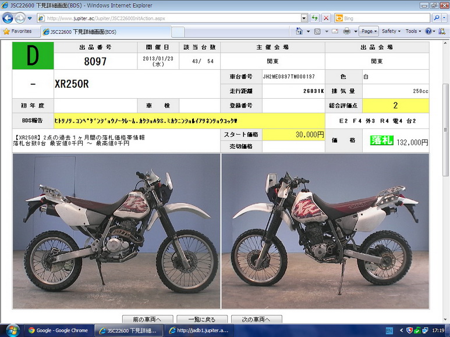The image size is (450, 337).
Task: Click the Research toolbar icon
Action: coord(442,31)
